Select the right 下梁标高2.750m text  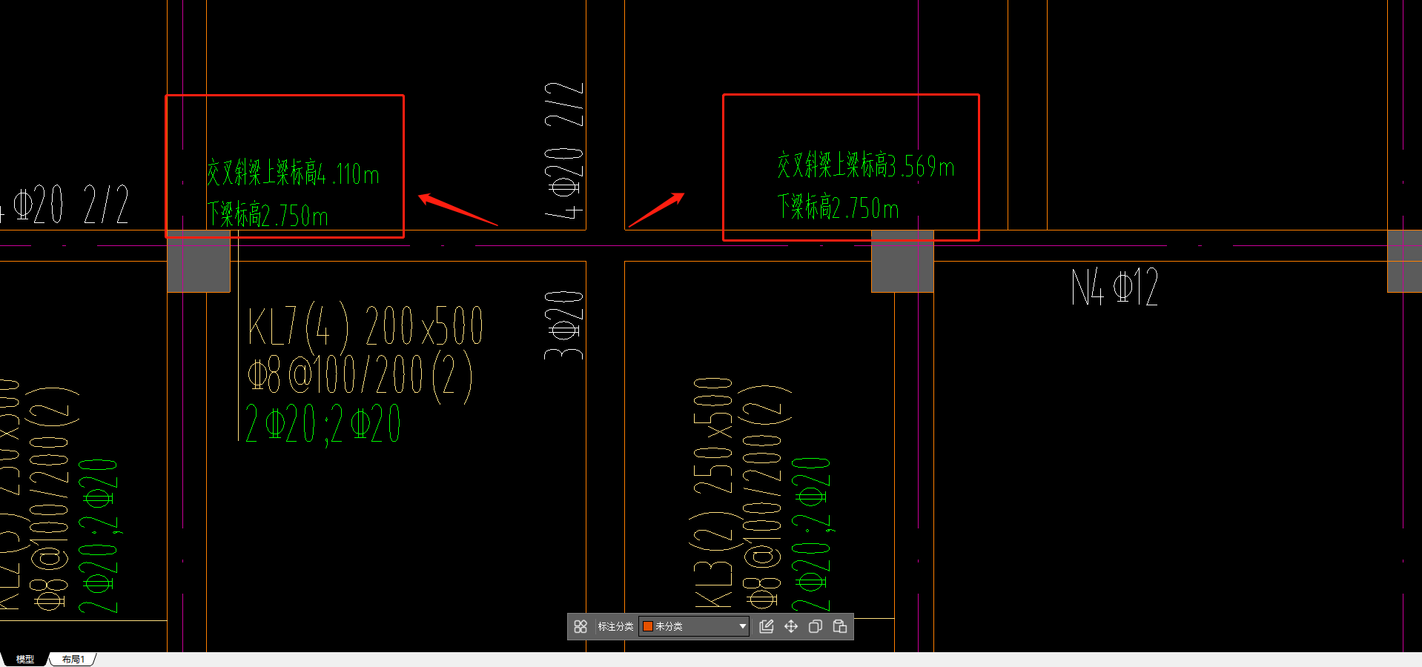pyautogui.click(x=838, y=207)
